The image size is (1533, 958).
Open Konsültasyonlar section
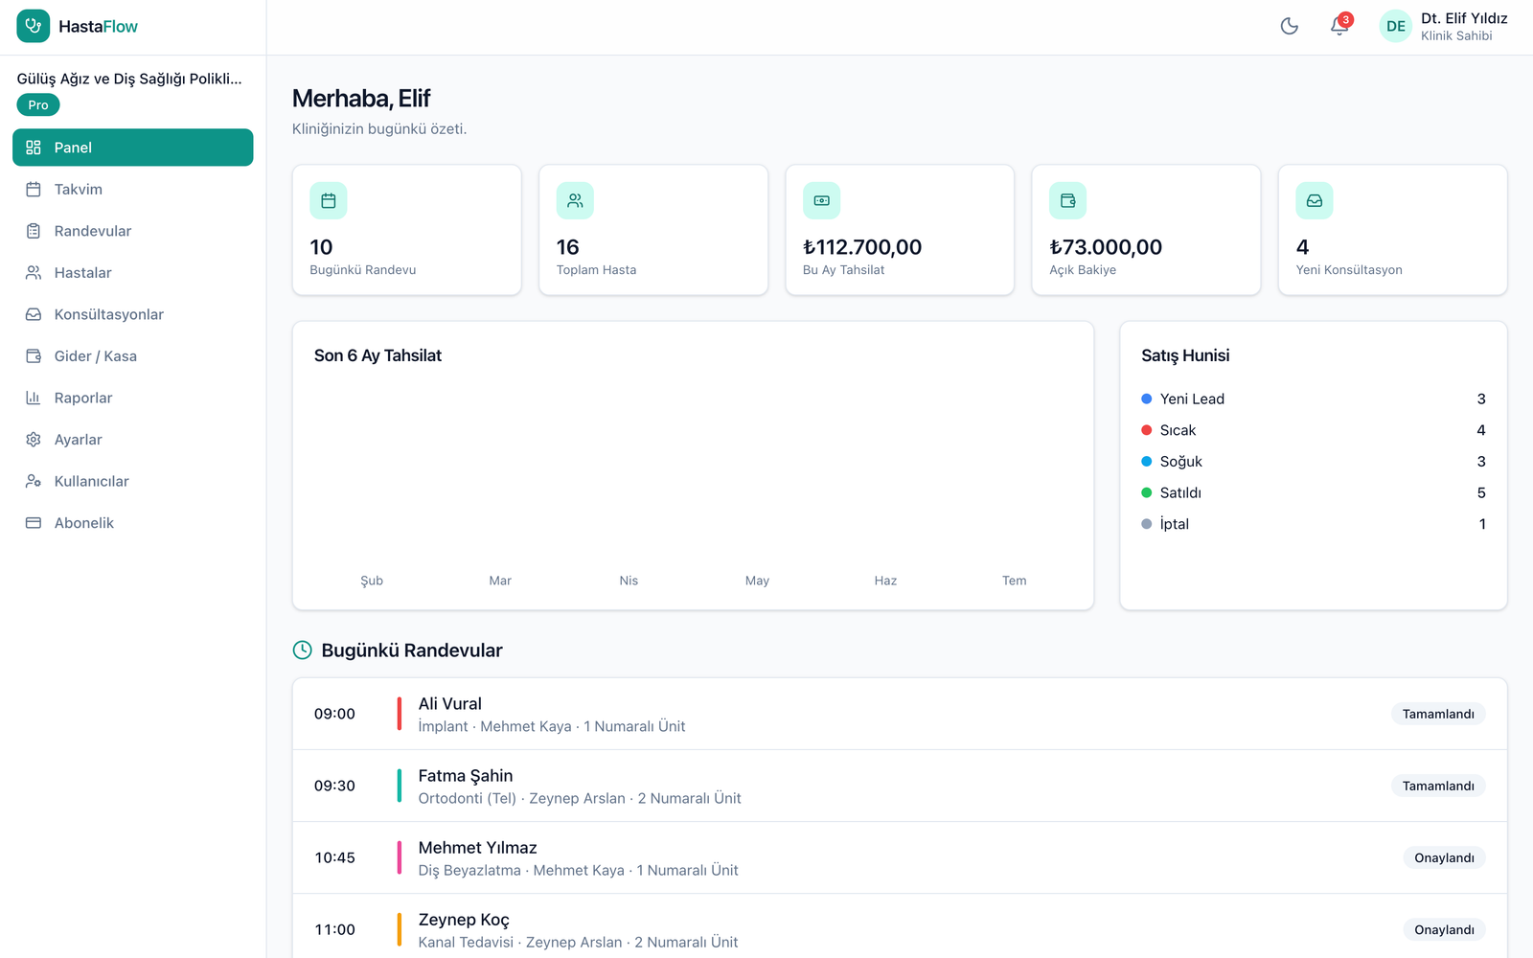tap(133, 314)
